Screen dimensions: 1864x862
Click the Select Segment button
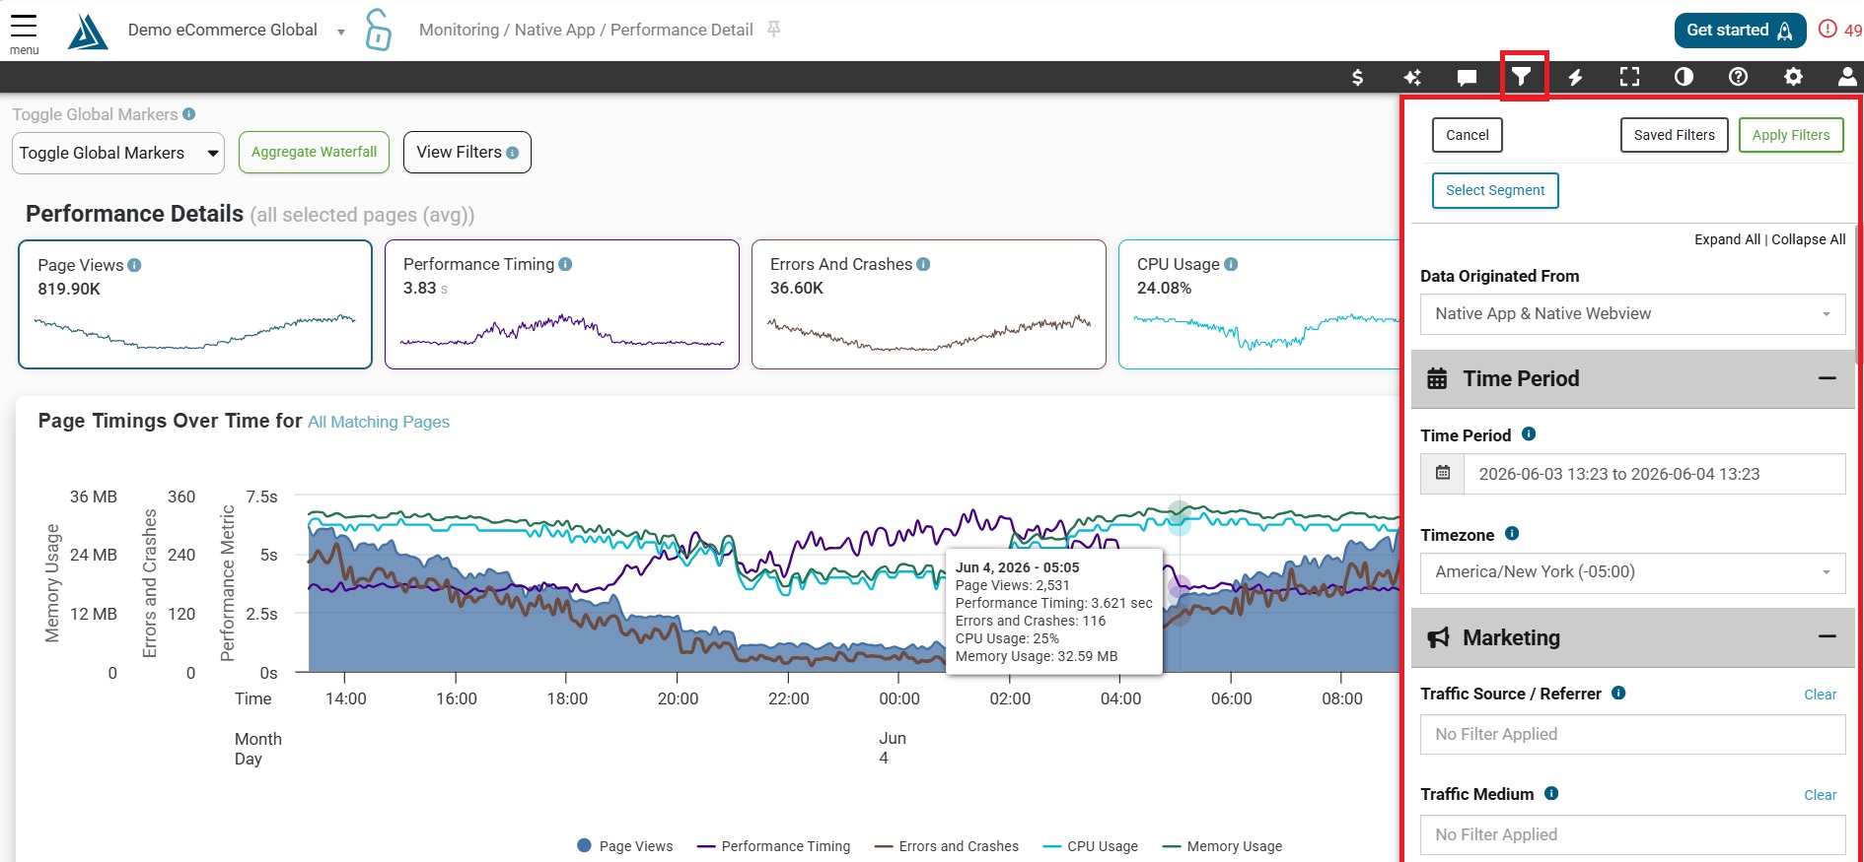pyautogui.click(x=1495, y=190)
